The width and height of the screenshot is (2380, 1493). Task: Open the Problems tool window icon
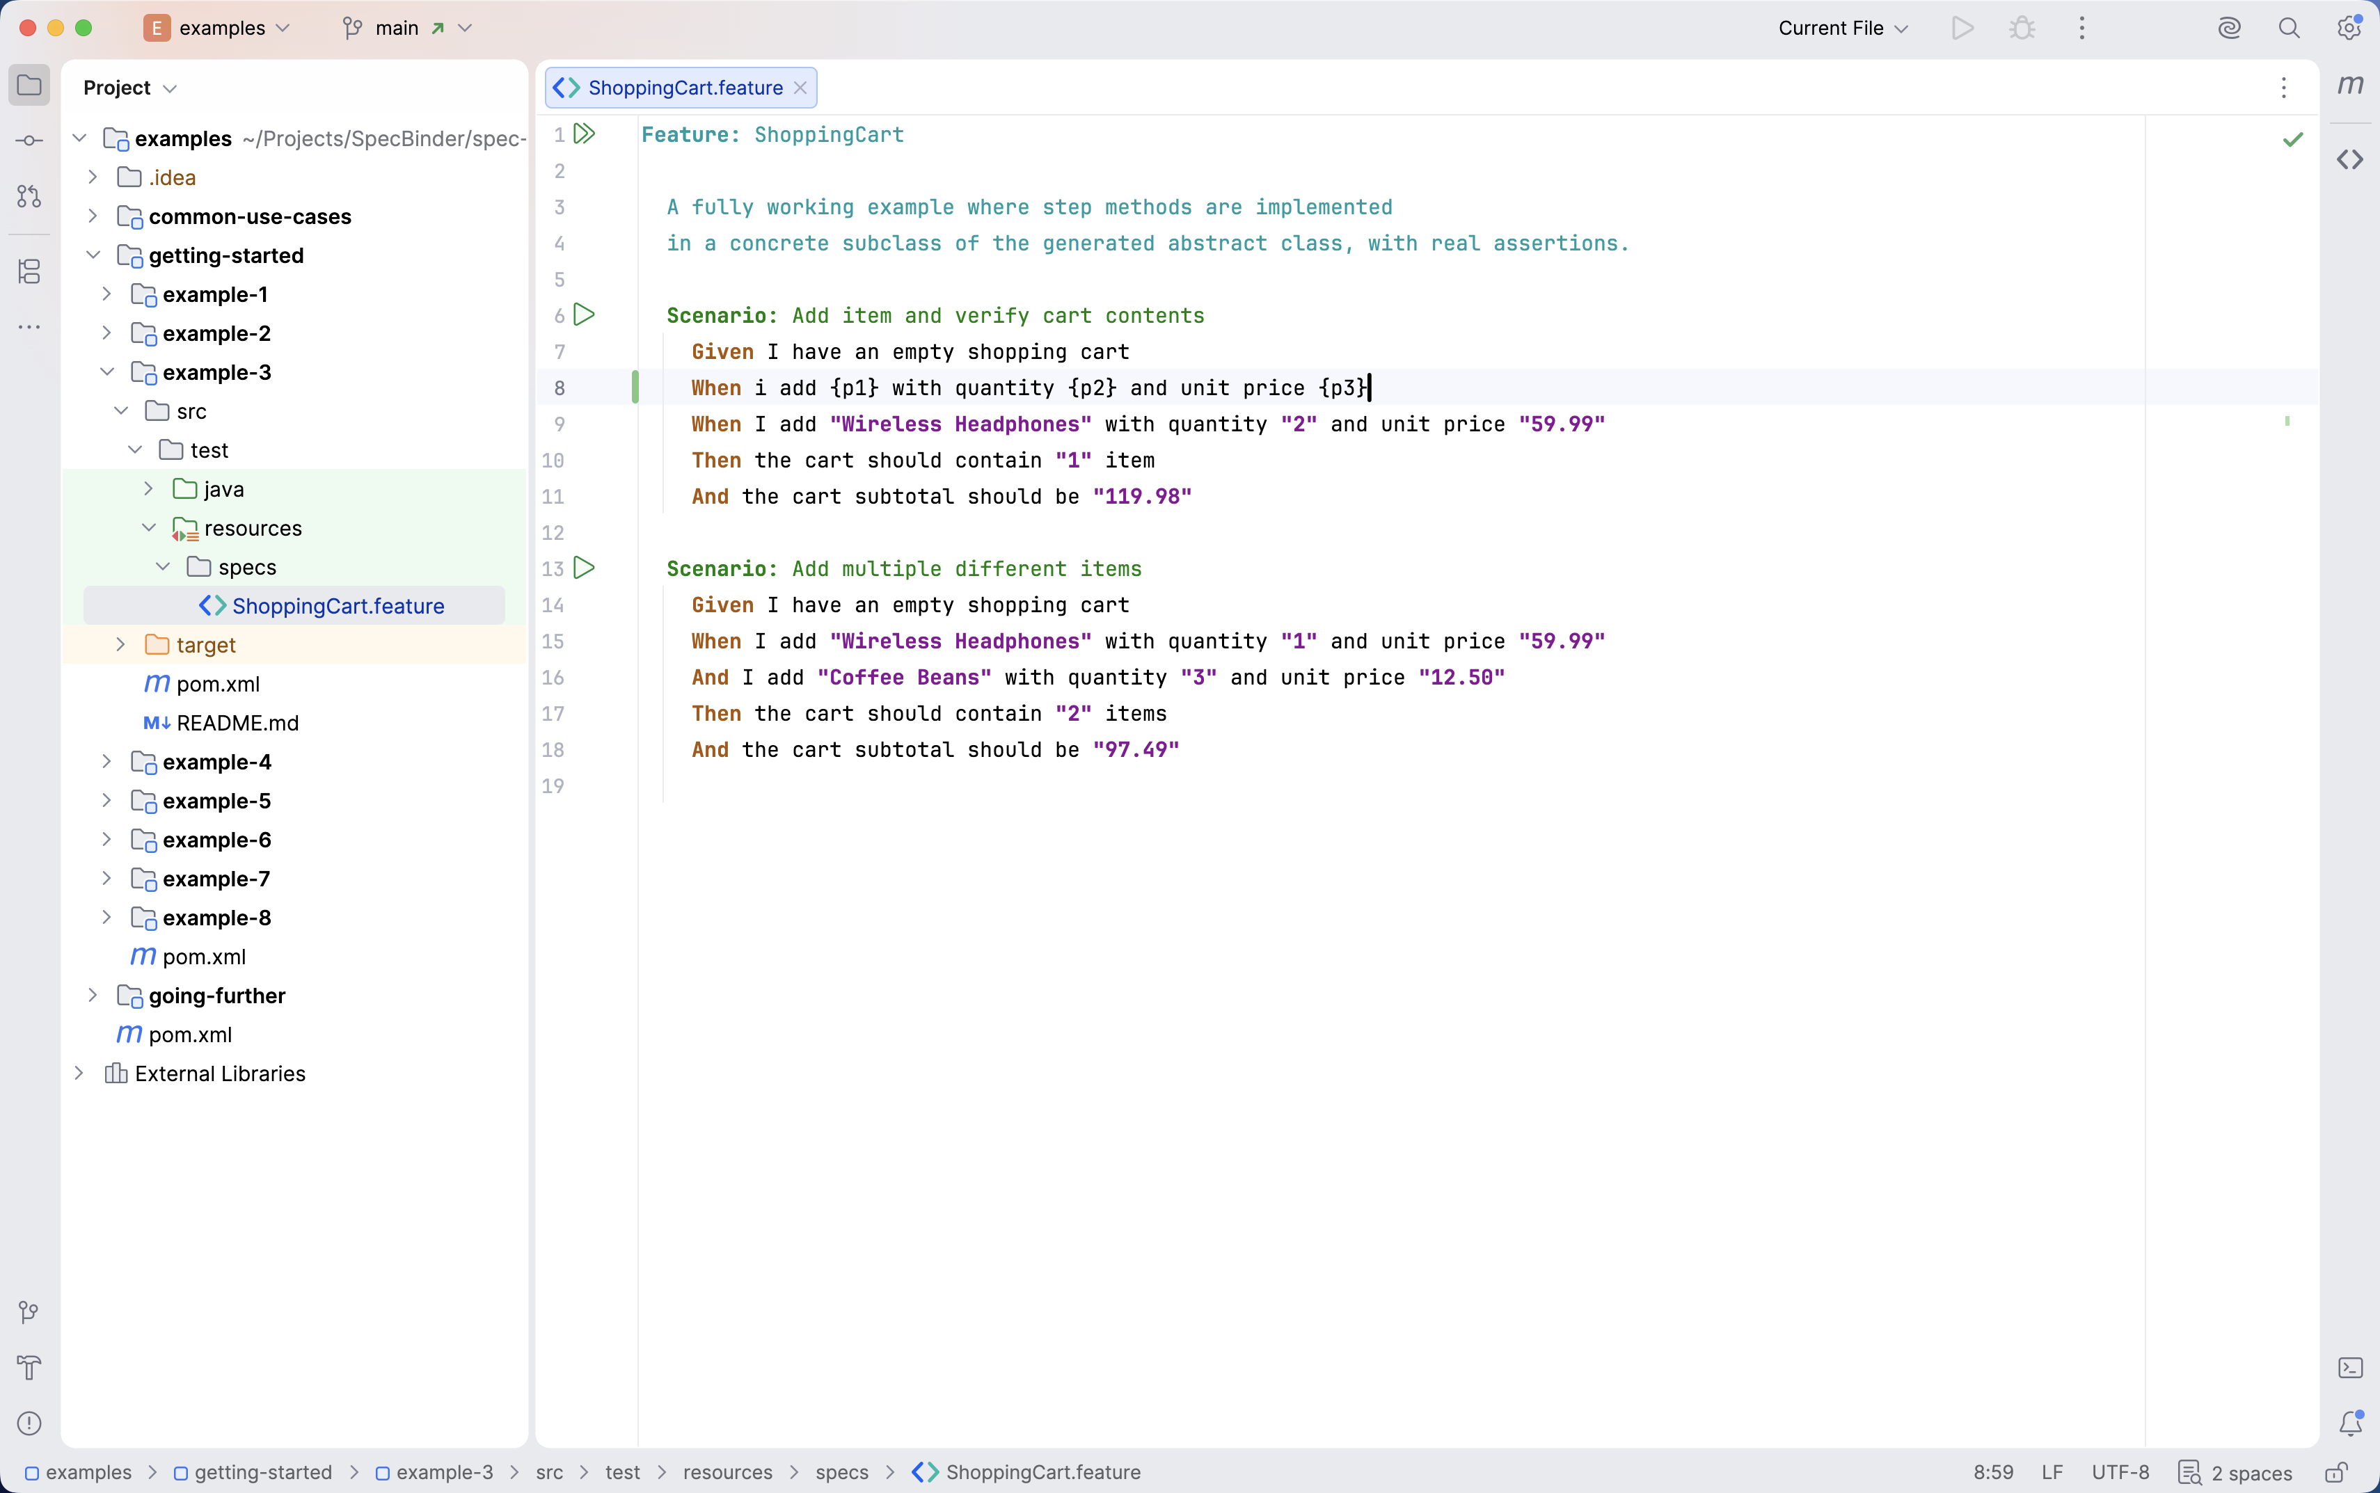pyautogui.click(x=30, y=1423)
